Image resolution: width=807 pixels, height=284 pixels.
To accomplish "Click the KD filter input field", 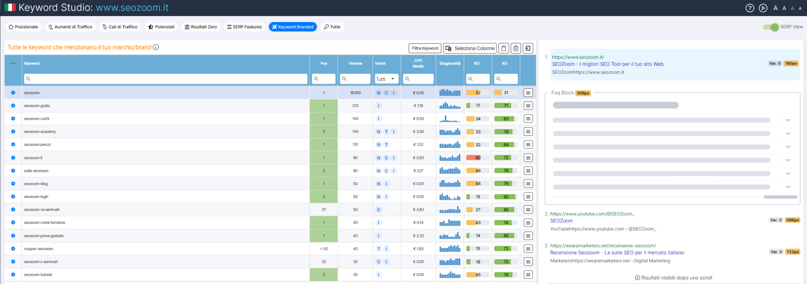I will 478,79.
